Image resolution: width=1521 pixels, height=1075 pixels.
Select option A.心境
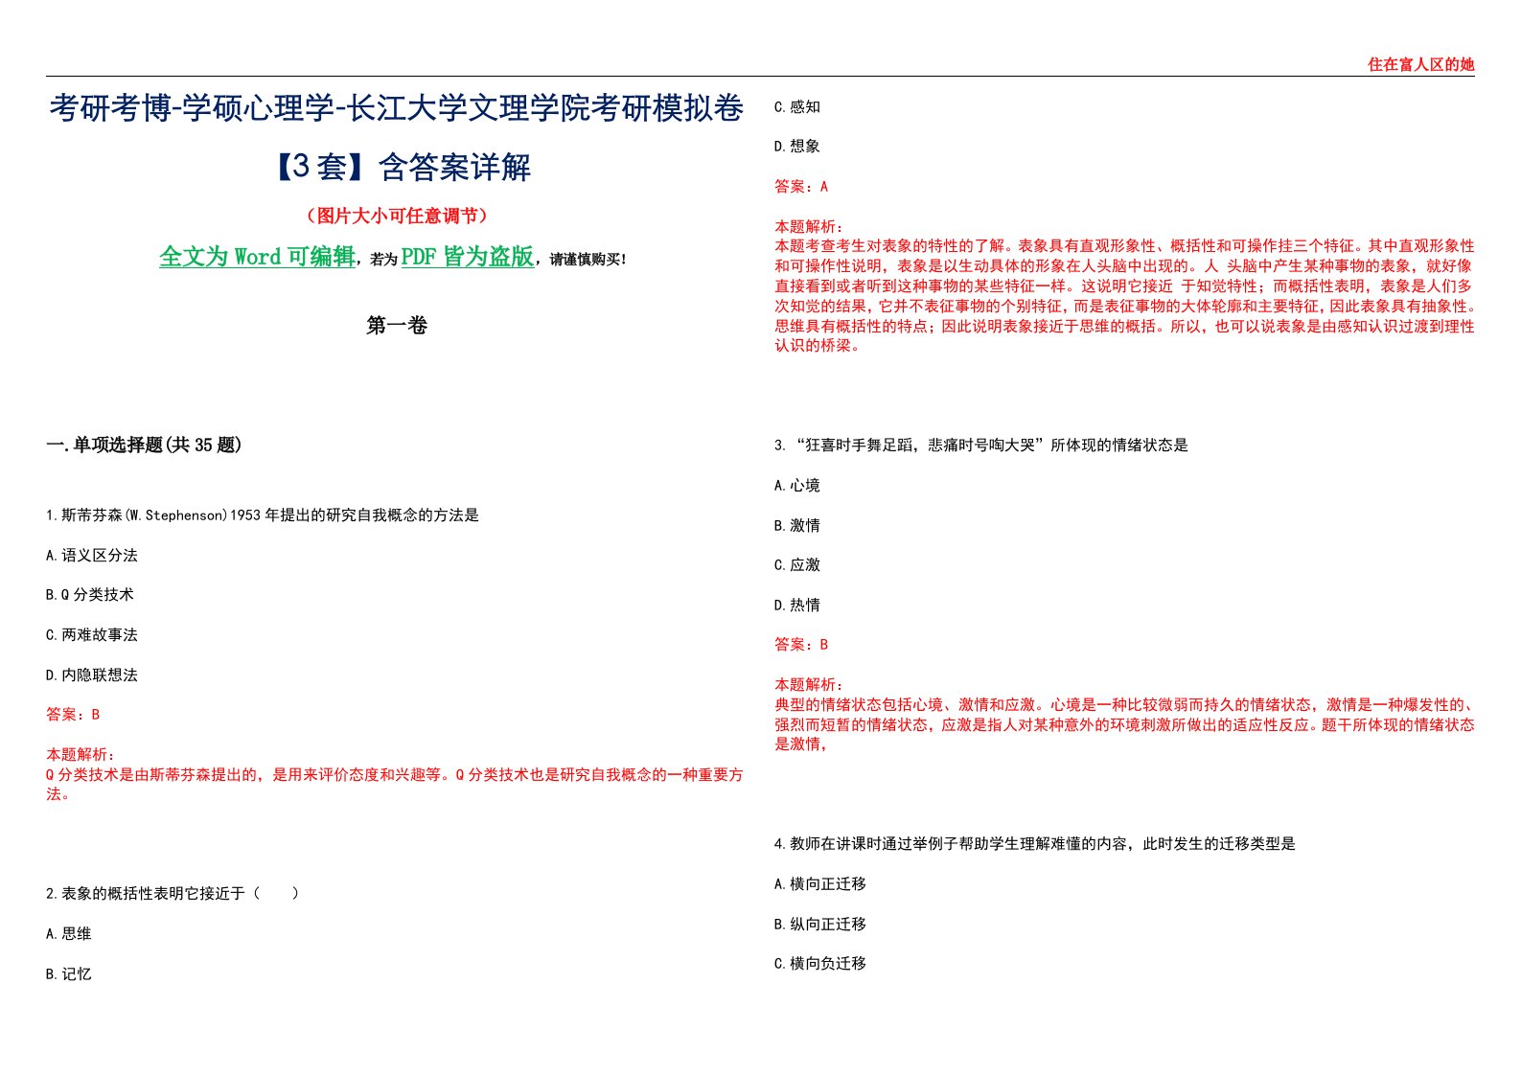click(796, 486)
